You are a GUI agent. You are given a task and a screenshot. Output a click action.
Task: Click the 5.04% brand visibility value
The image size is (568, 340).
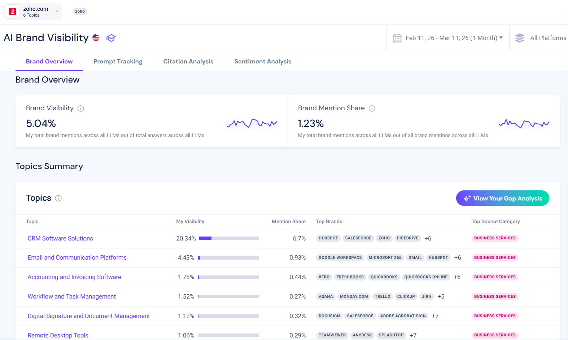[x=41, y=124]
